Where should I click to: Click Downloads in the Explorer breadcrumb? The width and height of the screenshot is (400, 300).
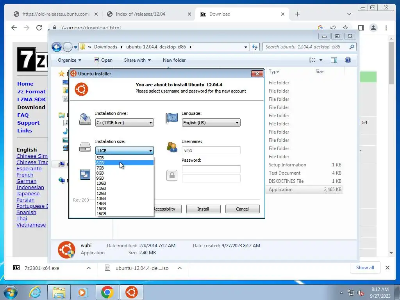[x=105, y=47]
